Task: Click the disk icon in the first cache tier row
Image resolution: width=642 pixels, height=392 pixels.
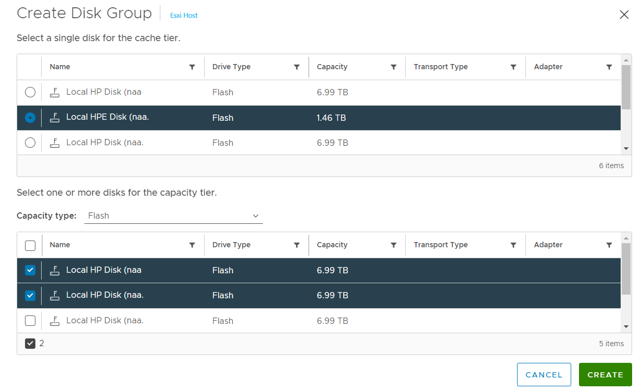Action: pos(55,93)
